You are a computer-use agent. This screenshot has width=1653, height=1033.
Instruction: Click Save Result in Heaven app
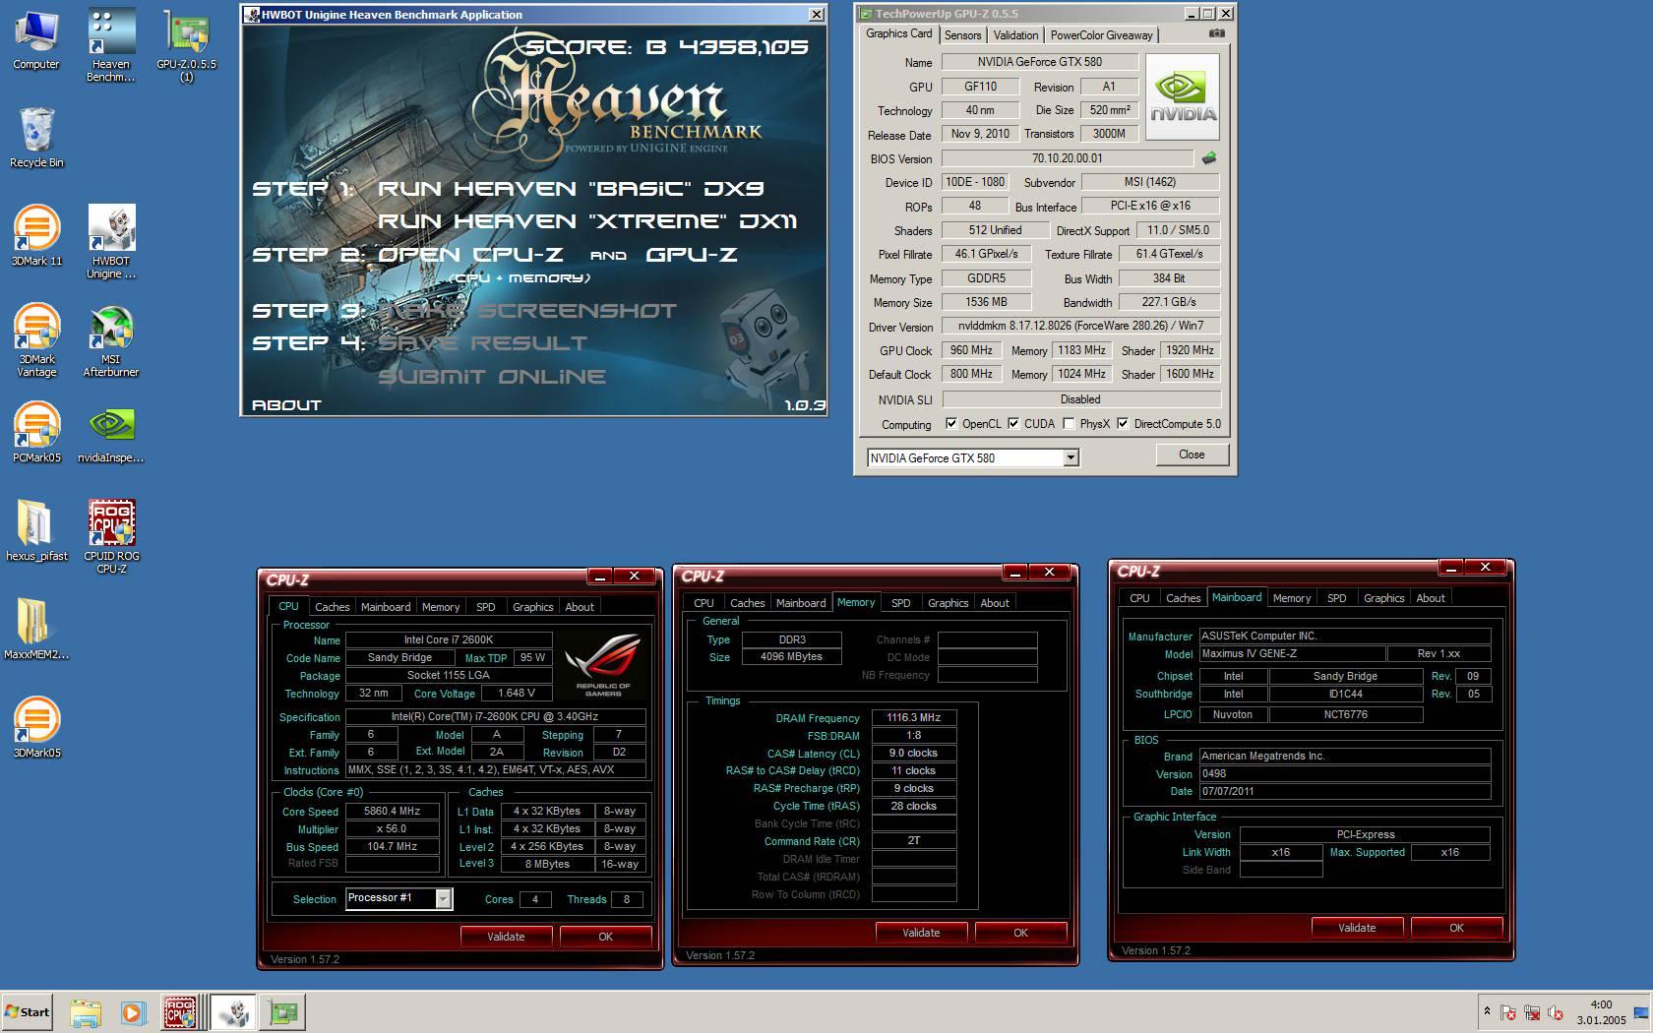click(x=482, y=343)
